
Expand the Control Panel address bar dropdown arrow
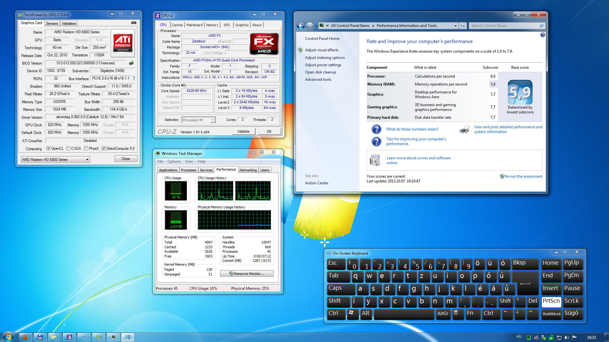coord(455,26)
